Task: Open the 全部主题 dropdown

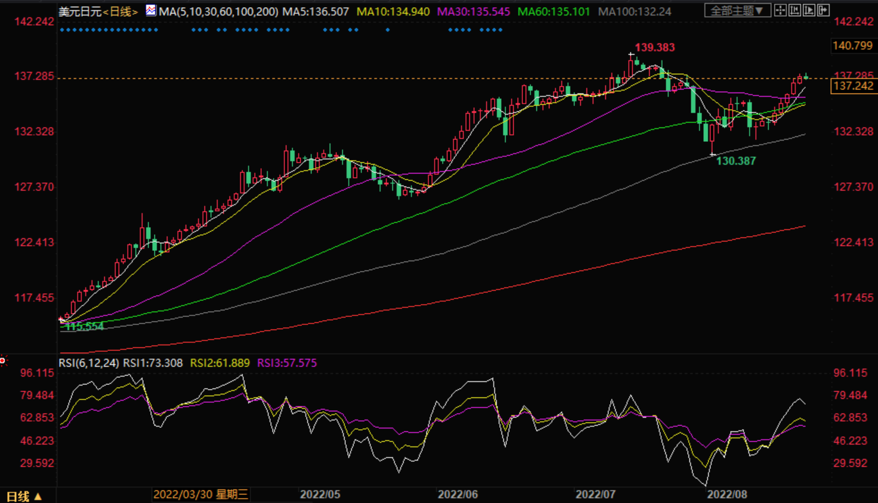Action: pyautogui.click(x=737, y=11)
